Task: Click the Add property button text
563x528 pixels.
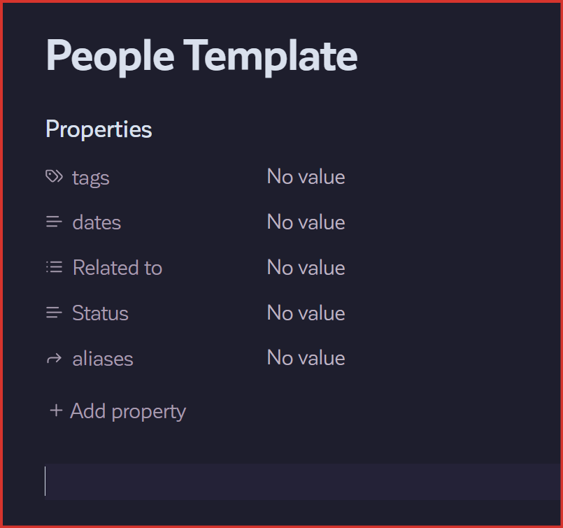Action: (128, 411)
